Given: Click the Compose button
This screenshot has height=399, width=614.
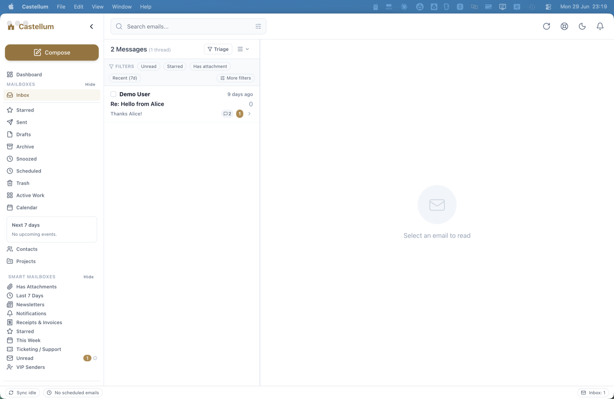Looking at the screenshot, I should coord(52,53).
